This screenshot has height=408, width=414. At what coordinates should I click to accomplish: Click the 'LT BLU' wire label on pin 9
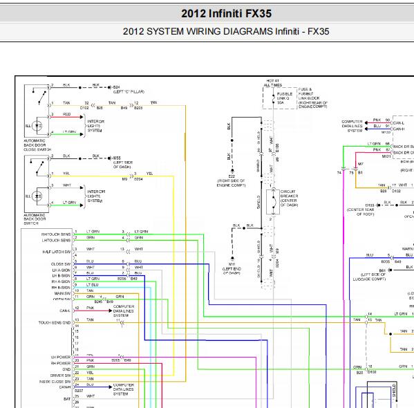(x=93, y=285)
